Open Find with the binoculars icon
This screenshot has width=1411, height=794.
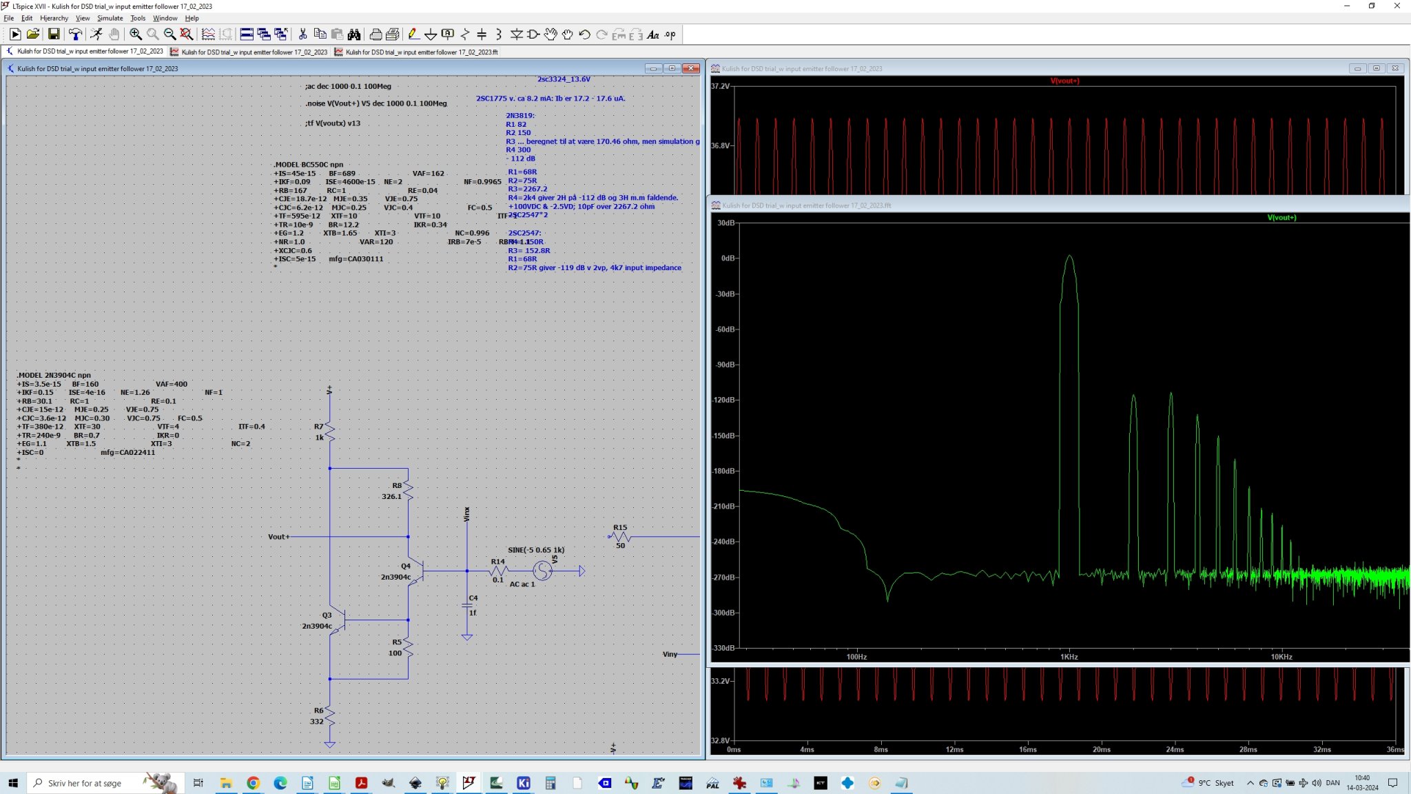(x=354, y=34)
